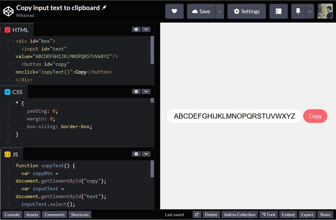Open the pen preview in a new window
This screenshot has height=220, width=336.
[197, 214]
